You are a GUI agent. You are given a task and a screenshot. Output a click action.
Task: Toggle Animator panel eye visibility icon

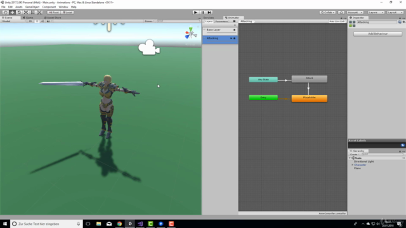(x=234, y=22)
